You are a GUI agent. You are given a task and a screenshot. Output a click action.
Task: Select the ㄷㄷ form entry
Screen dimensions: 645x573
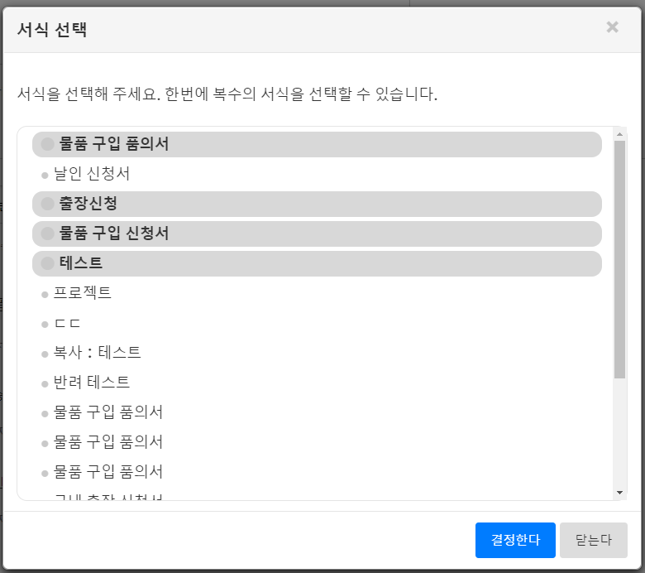tap(68, 323)
